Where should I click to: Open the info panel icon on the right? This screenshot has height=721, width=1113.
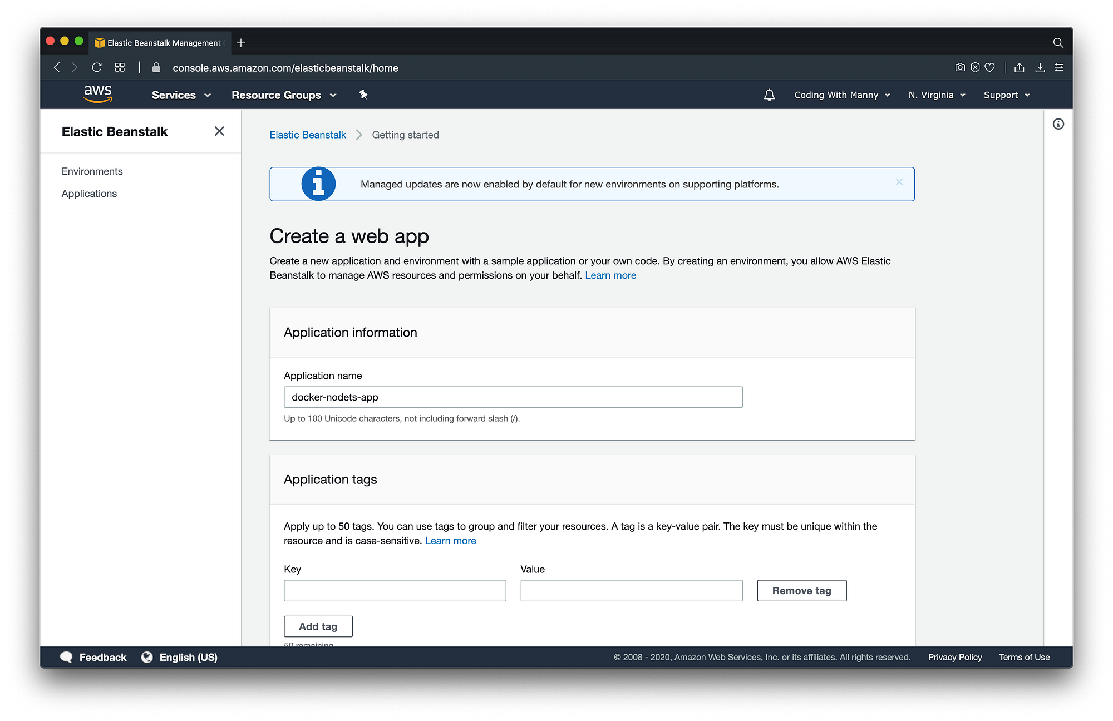[x=1058, y=124]
